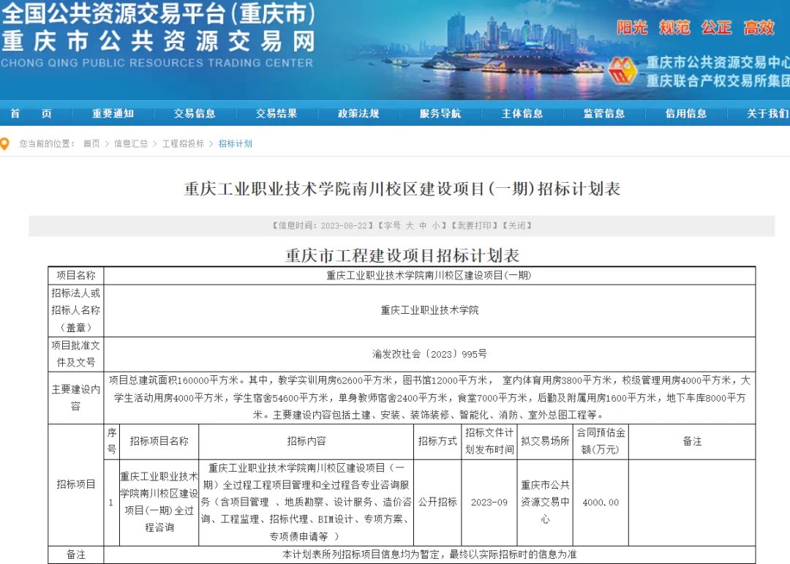Go to 工程招投标 in the breadcrumb

(183, 143)
